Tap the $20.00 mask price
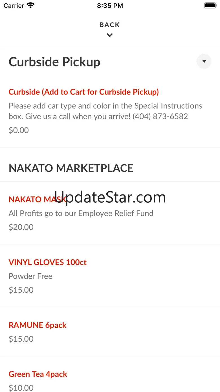Image resolution: width=220 pixels, height=392 pixels. (x=21, y=227)
